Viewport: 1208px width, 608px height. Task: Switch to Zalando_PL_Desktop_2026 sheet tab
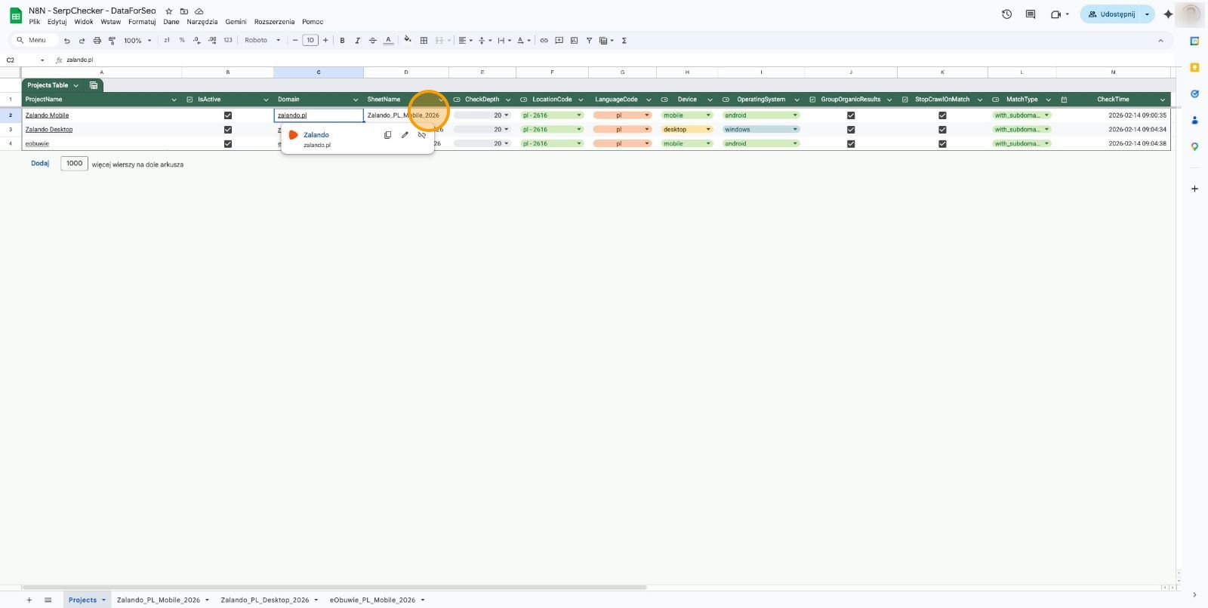[x=265, y=600]
